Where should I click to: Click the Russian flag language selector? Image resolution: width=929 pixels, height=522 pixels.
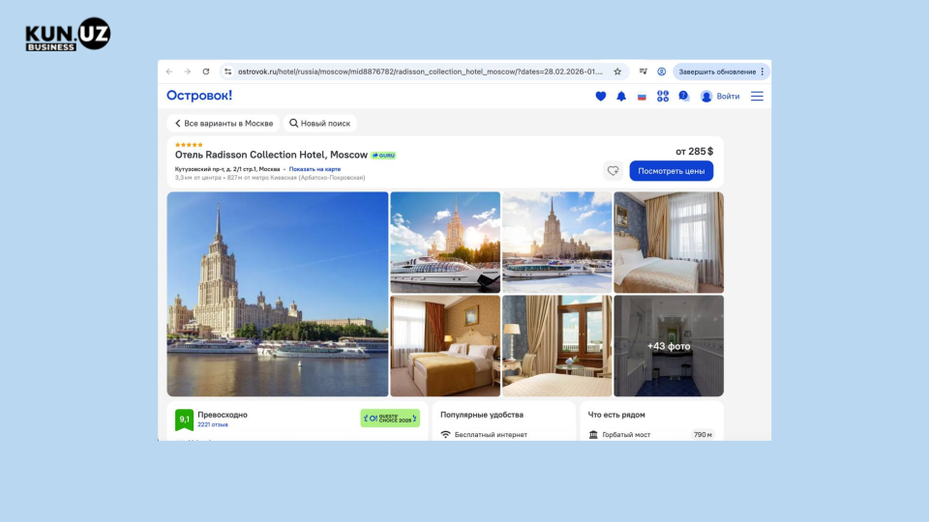point(642,97)
